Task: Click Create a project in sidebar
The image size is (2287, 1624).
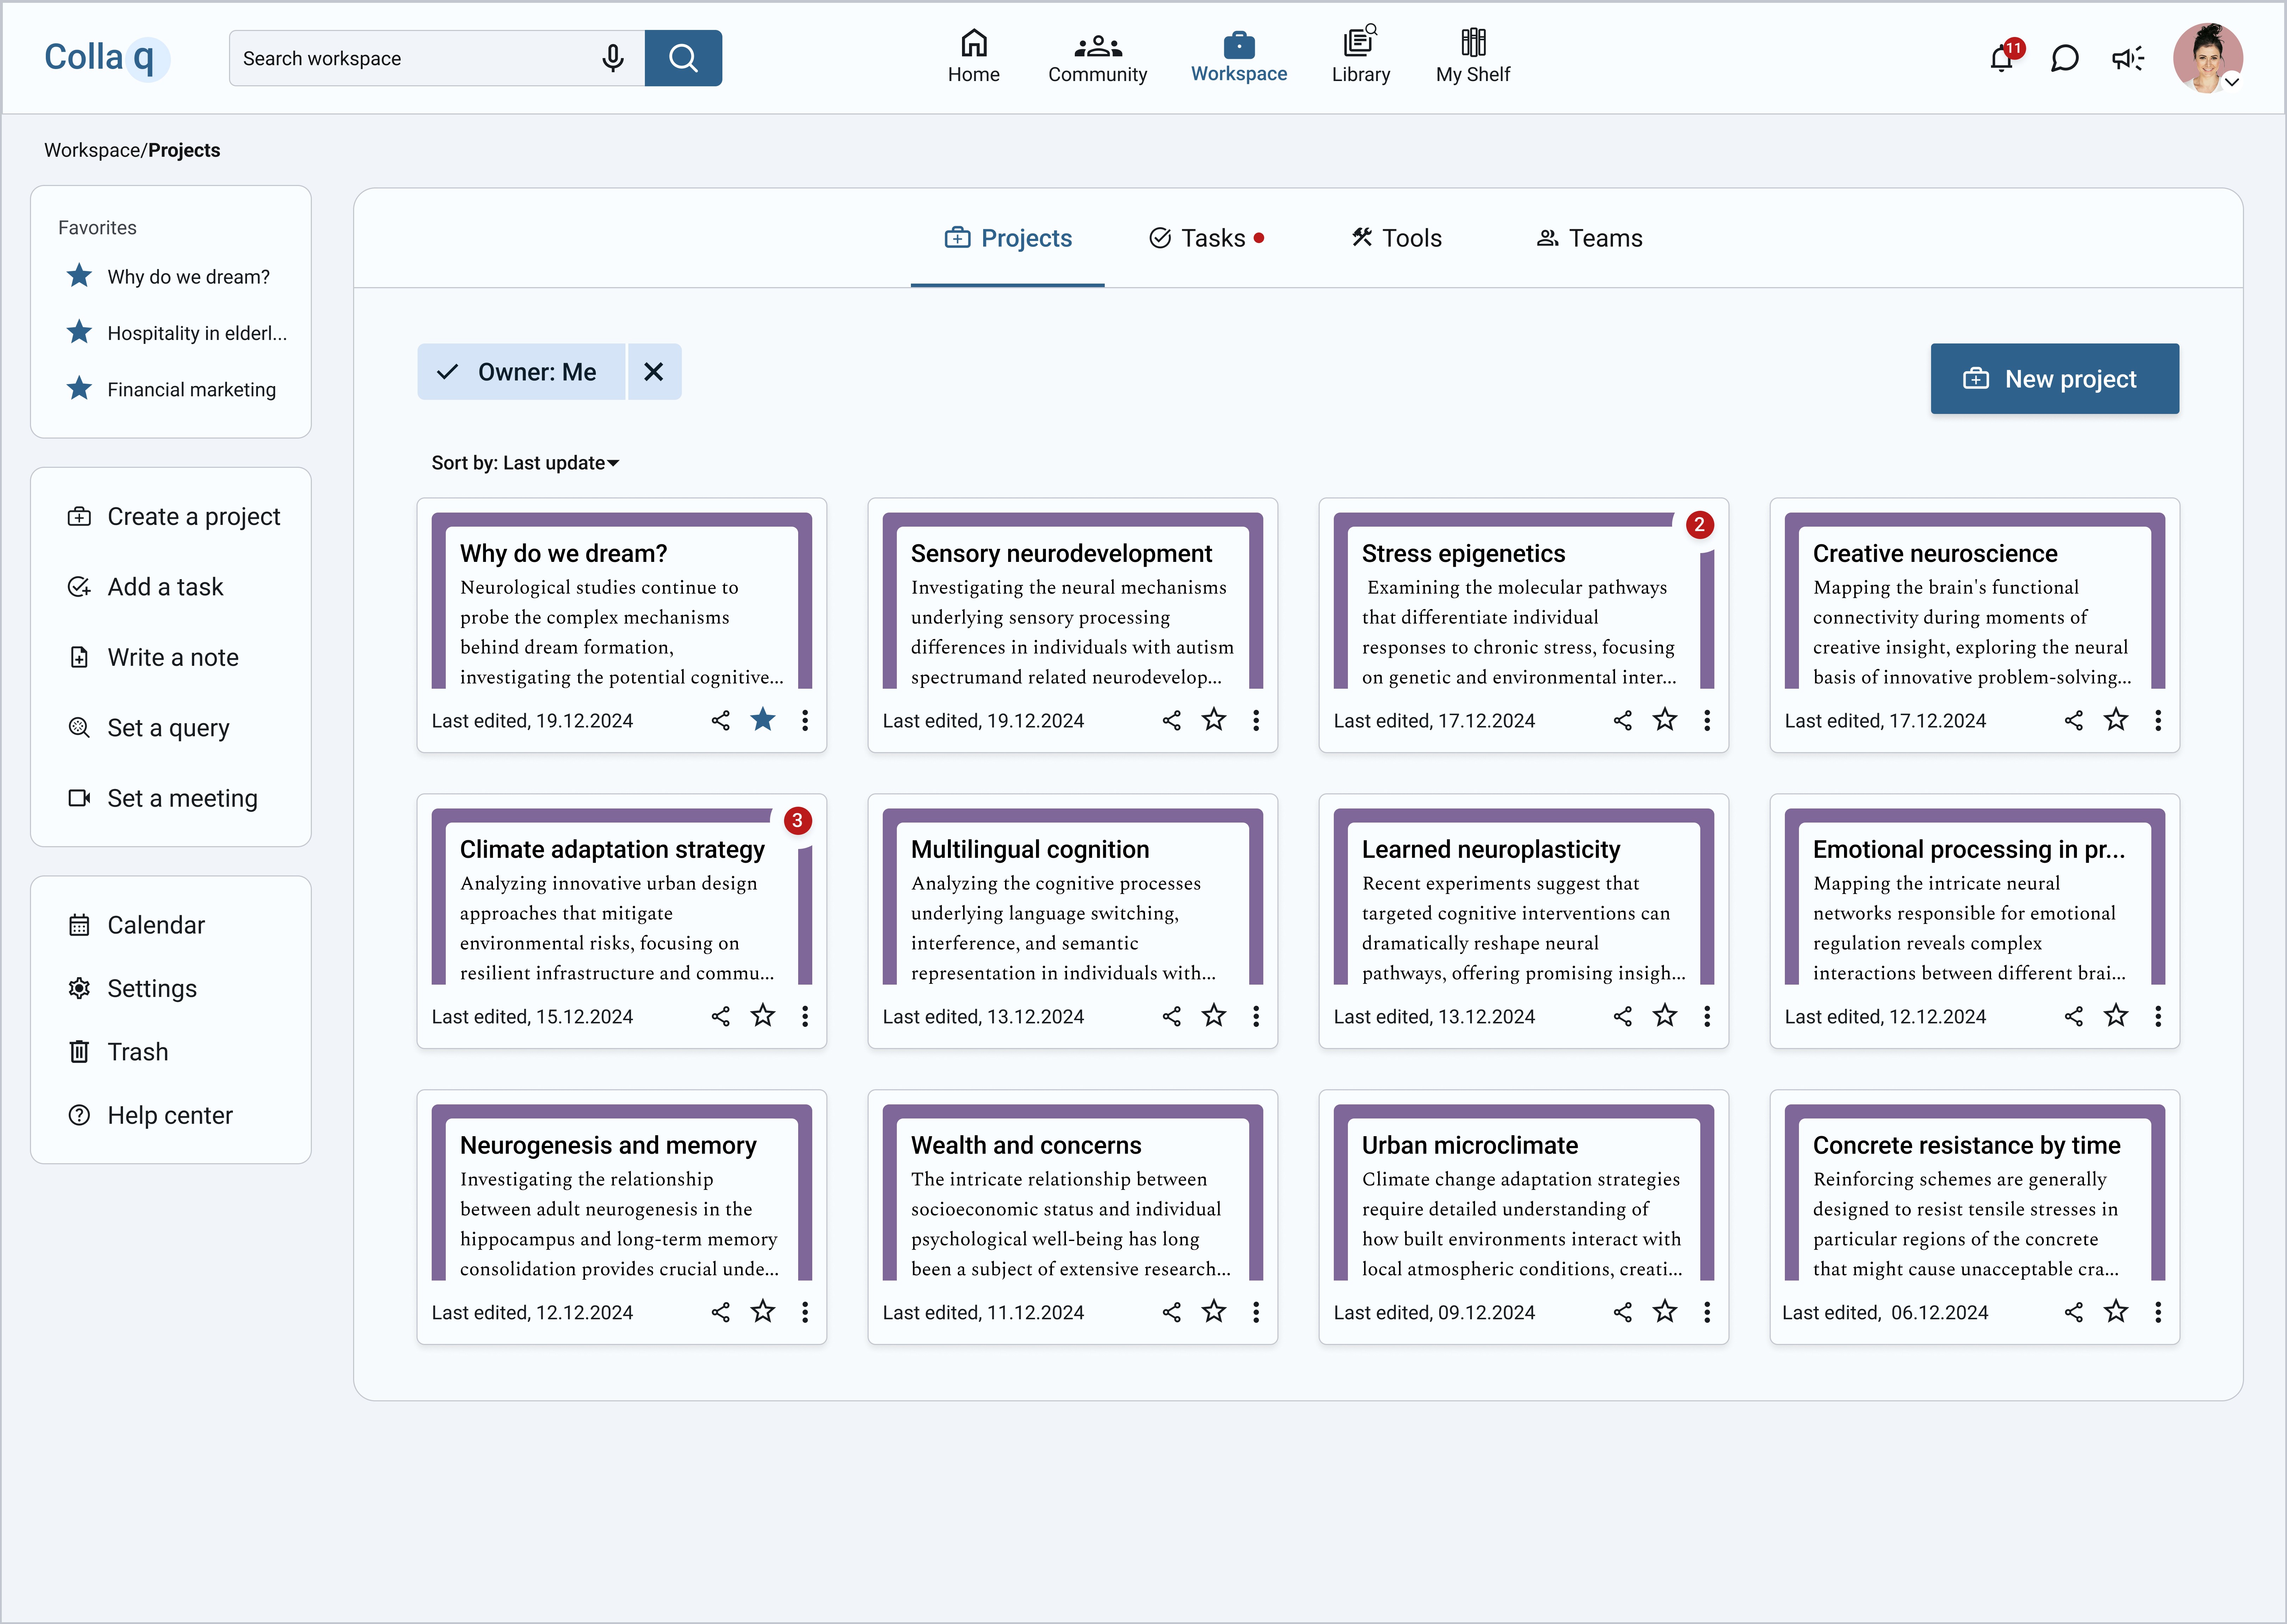Action: pyautogui.click(x=174, y=517)
